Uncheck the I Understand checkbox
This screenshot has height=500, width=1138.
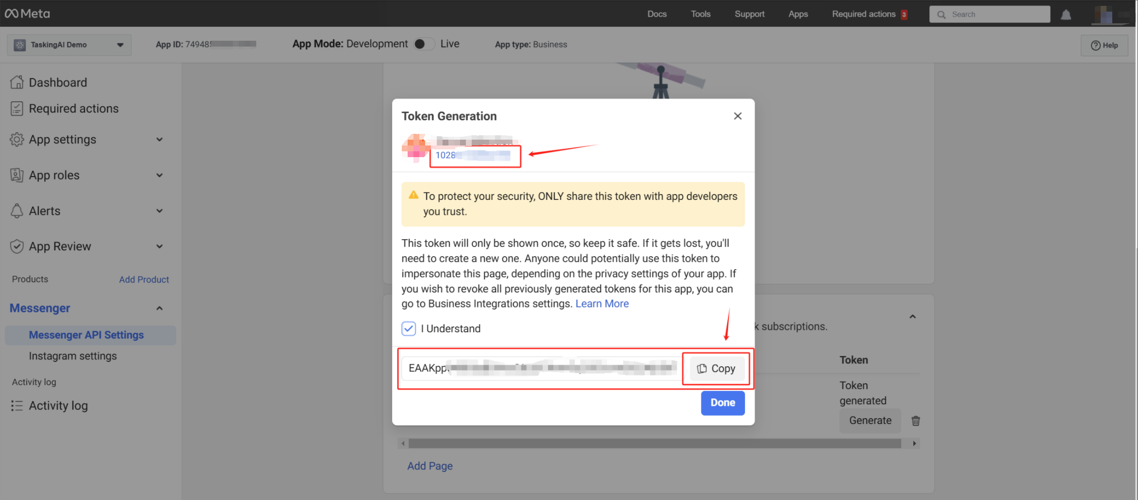409,329
